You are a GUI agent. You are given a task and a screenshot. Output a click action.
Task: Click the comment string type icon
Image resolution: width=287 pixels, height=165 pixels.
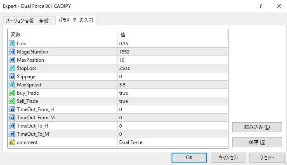[12, 142]
